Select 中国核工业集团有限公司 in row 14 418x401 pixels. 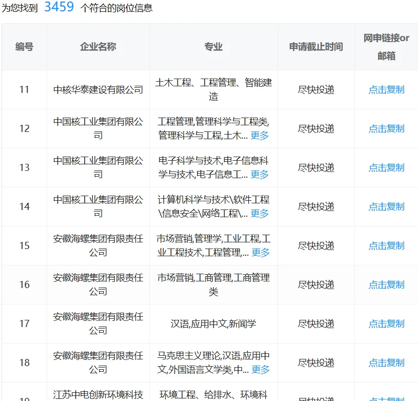(98, 206)
